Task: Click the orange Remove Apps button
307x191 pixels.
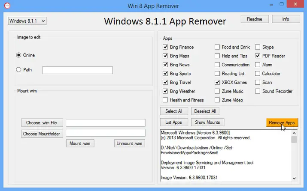Action: [x=282, y=122]
